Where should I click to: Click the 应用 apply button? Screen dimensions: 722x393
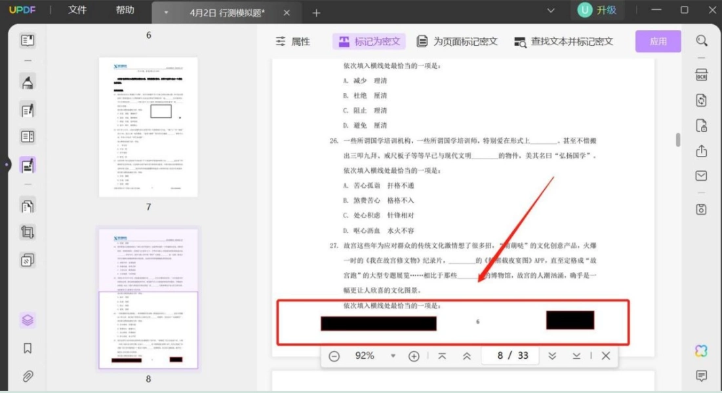(x=658, y=41)
